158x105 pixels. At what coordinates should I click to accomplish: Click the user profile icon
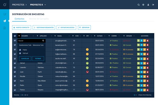148,5
